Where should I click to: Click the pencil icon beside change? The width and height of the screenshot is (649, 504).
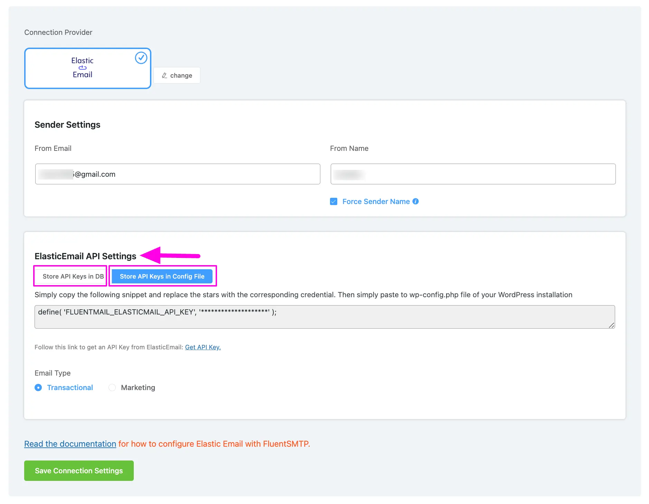(x=164, y=75)
